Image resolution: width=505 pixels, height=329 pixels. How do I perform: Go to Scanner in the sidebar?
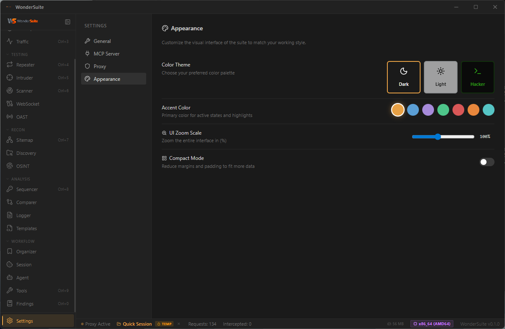(37, 91)
